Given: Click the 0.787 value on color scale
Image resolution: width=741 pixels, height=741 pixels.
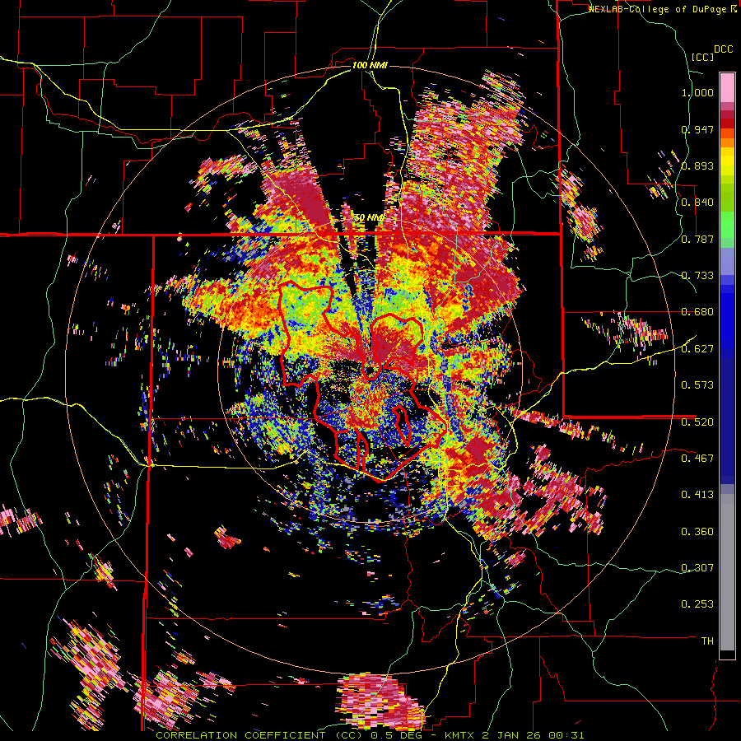Looking at the screenshot, I should (697, 239).
